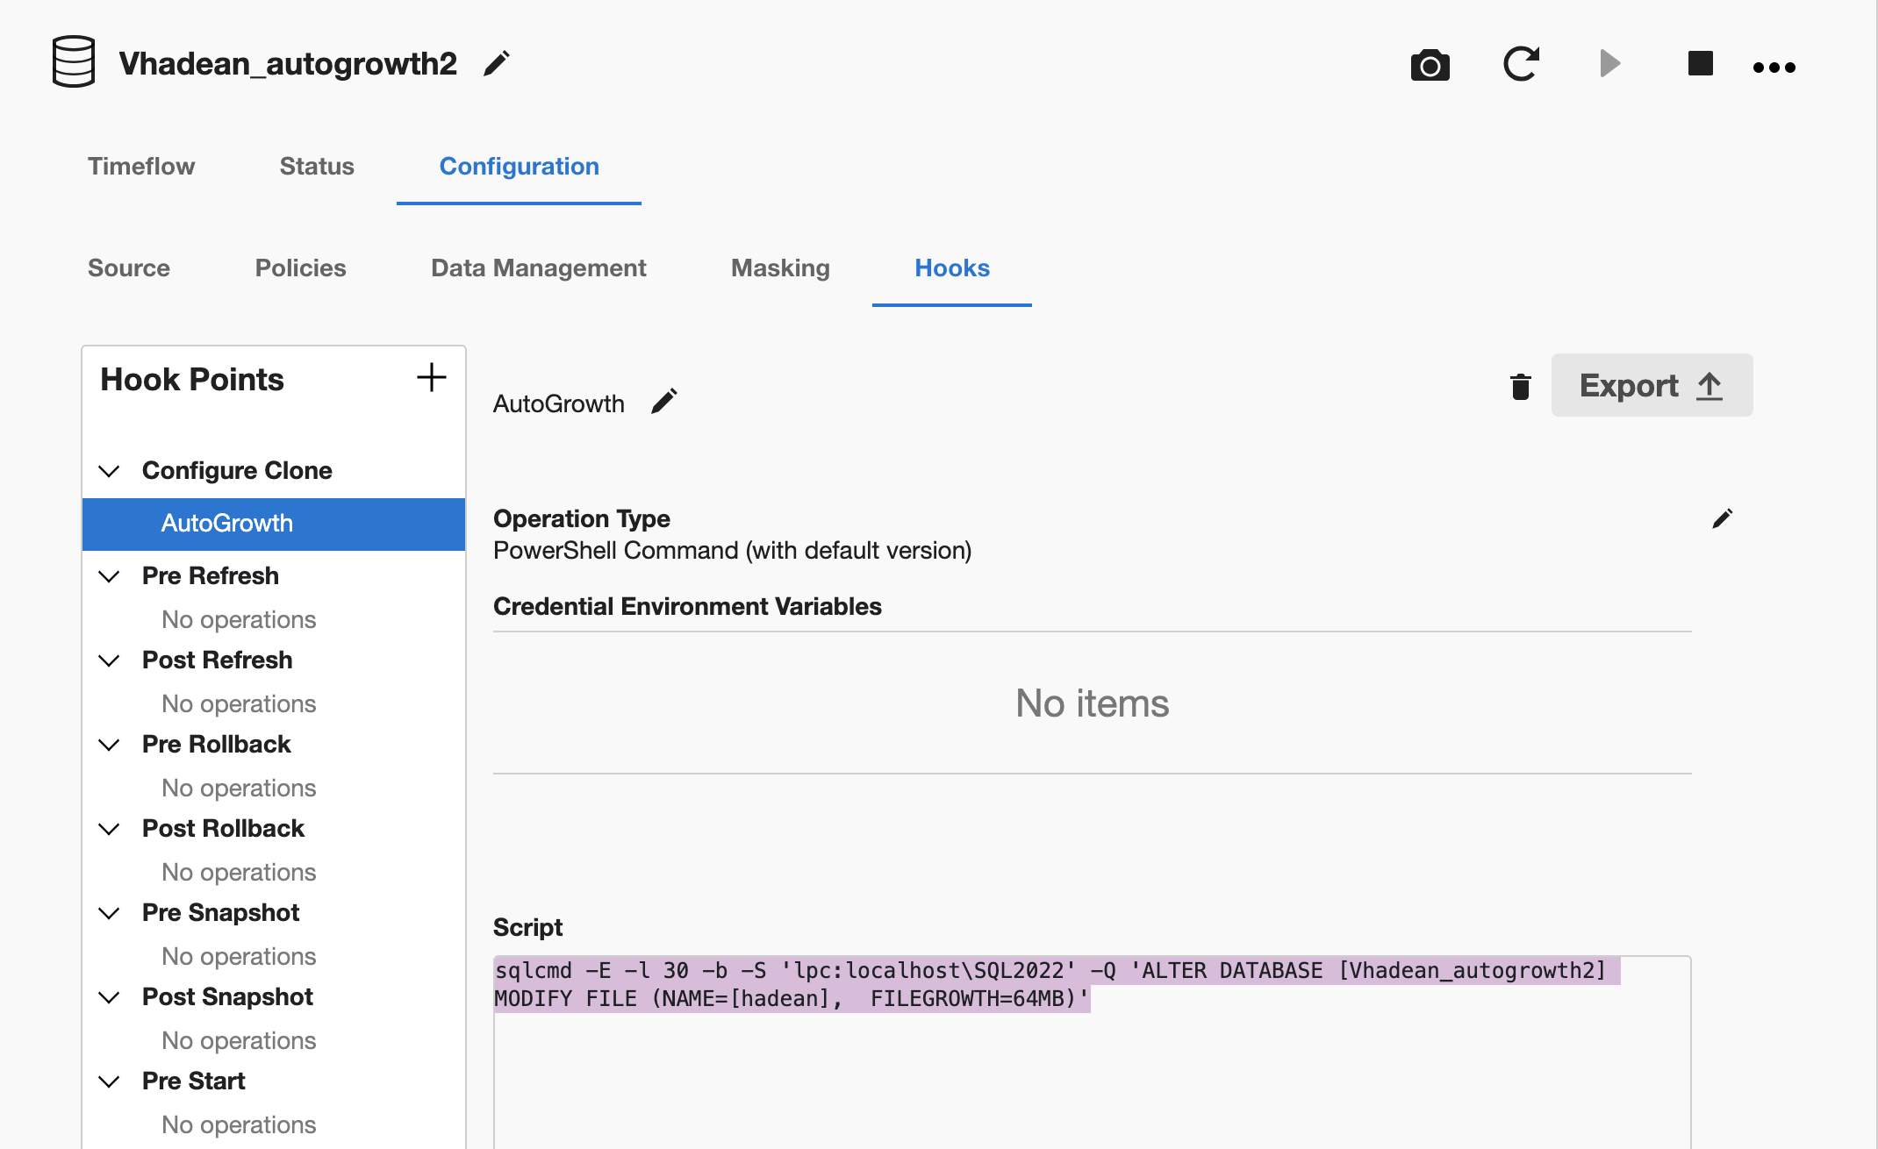Viewport: 1878px width, 1149px height.
Task: Delete the AutoGrowth hook with trash icon
Action: 1520,386
